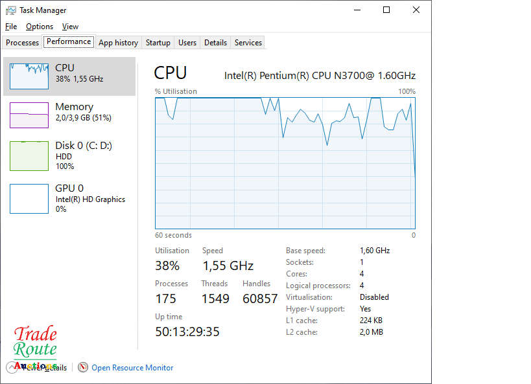531x384 pixels.
Task: Click the Task Manager title bar icon
Action: 11,10
